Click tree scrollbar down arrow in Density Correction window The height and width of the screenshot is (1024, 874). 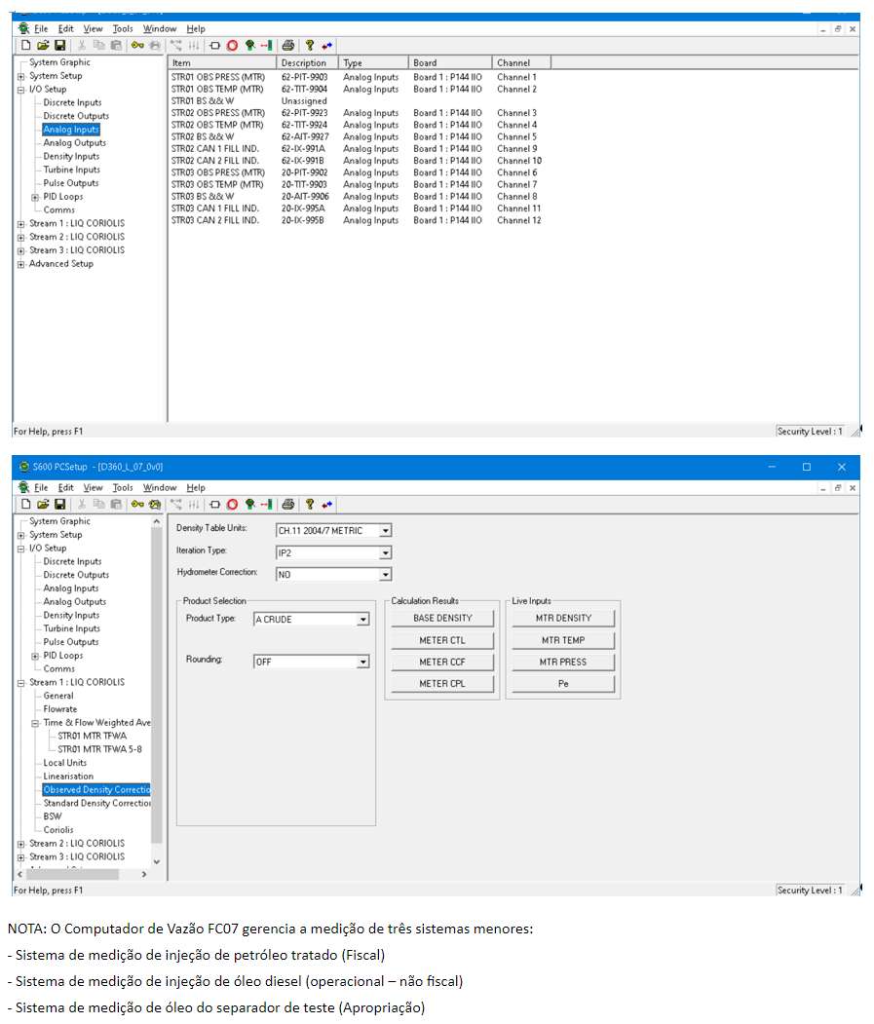click(156, 862)
